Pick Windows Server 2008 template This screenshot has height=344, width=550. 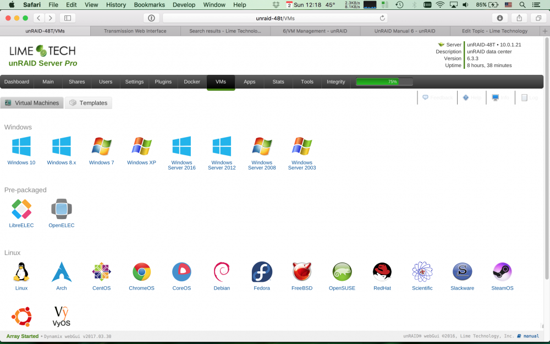262,146
